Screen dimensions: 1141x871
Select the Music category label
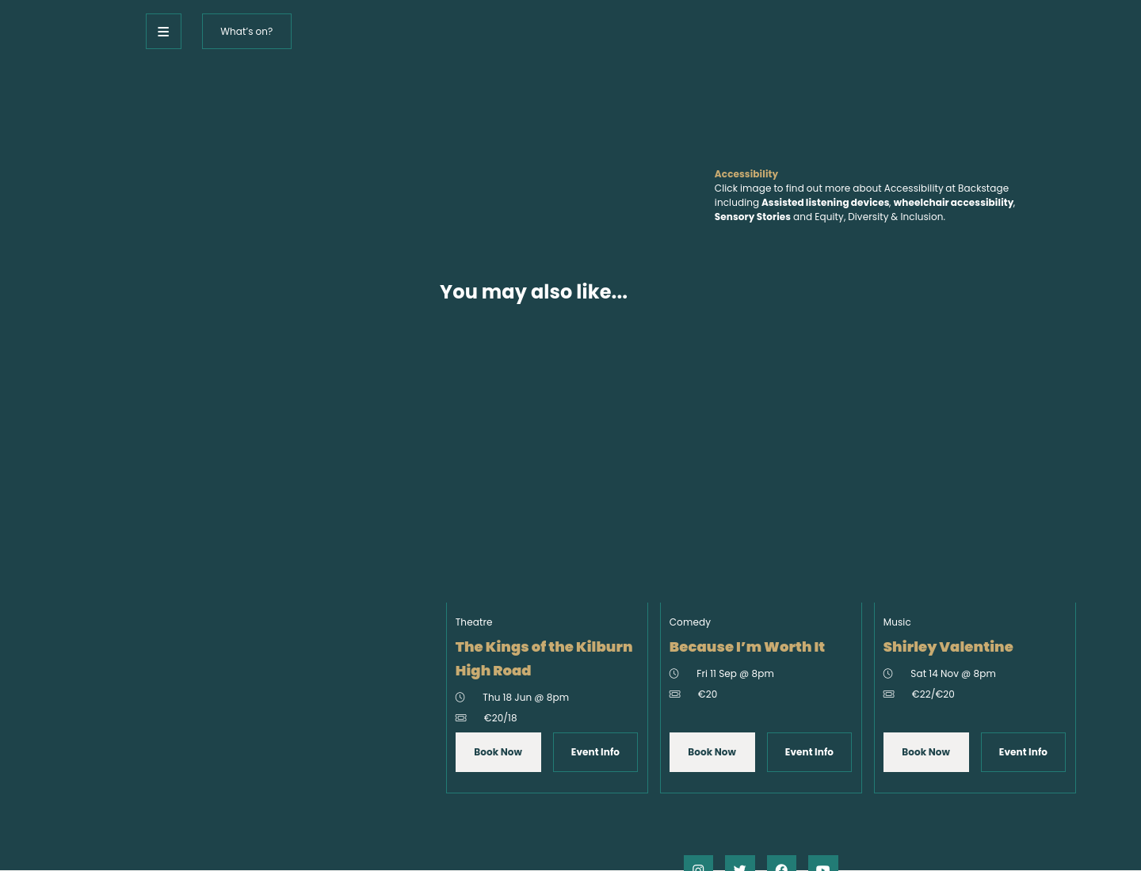897,622
